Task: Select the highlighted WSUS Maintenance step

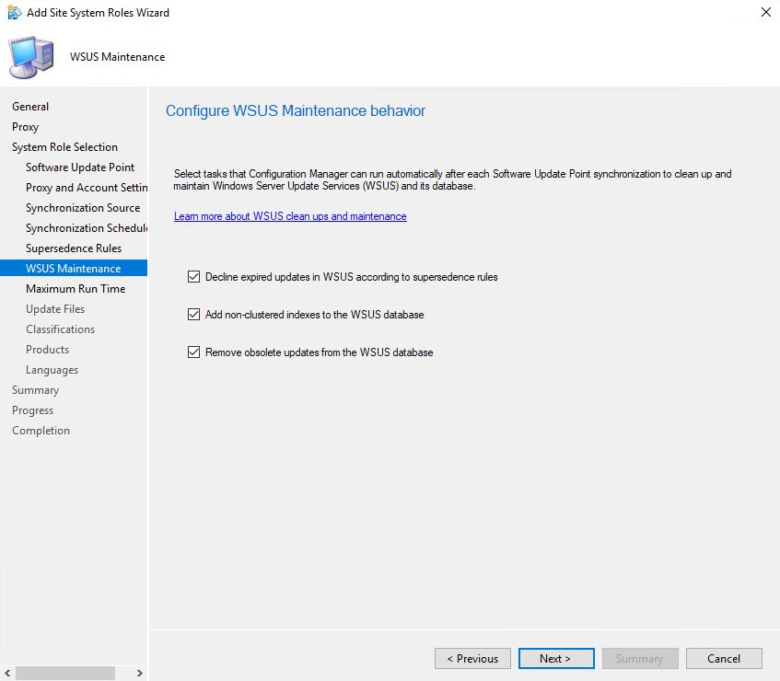Action: 73,269
